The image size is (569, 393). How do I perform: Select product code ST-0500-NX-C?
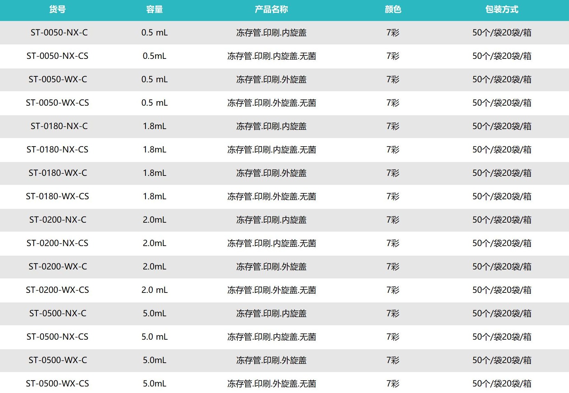click(58, 314)
